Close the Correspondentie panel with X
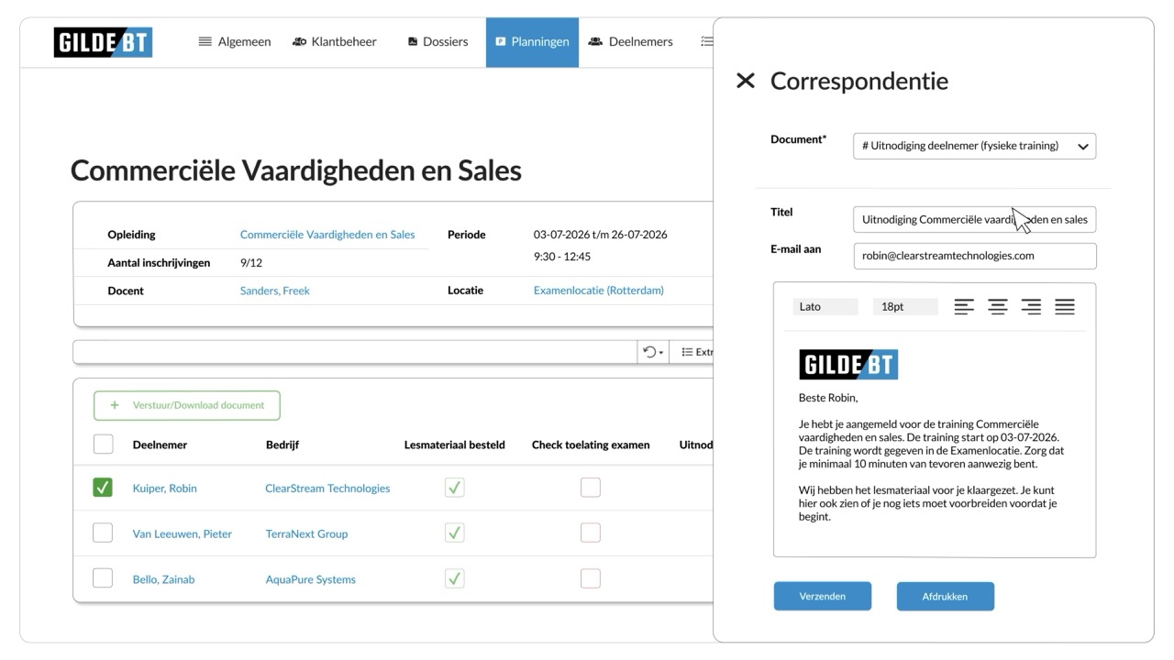 746,81
